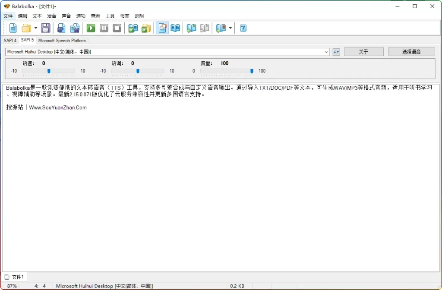Toggle the highlighted spell check icon
Screen dimensions: 442x290
pos(162,28)
